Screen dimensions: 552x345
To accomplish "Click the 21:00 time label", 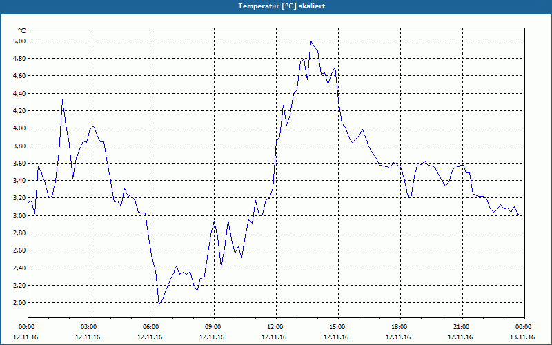I will [460, 327].
